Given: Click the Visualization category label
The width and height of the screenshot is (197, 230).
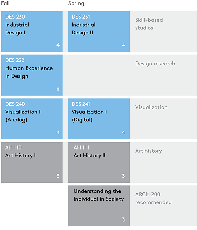Looking at the screenshot, I should [x=151, y=107].
